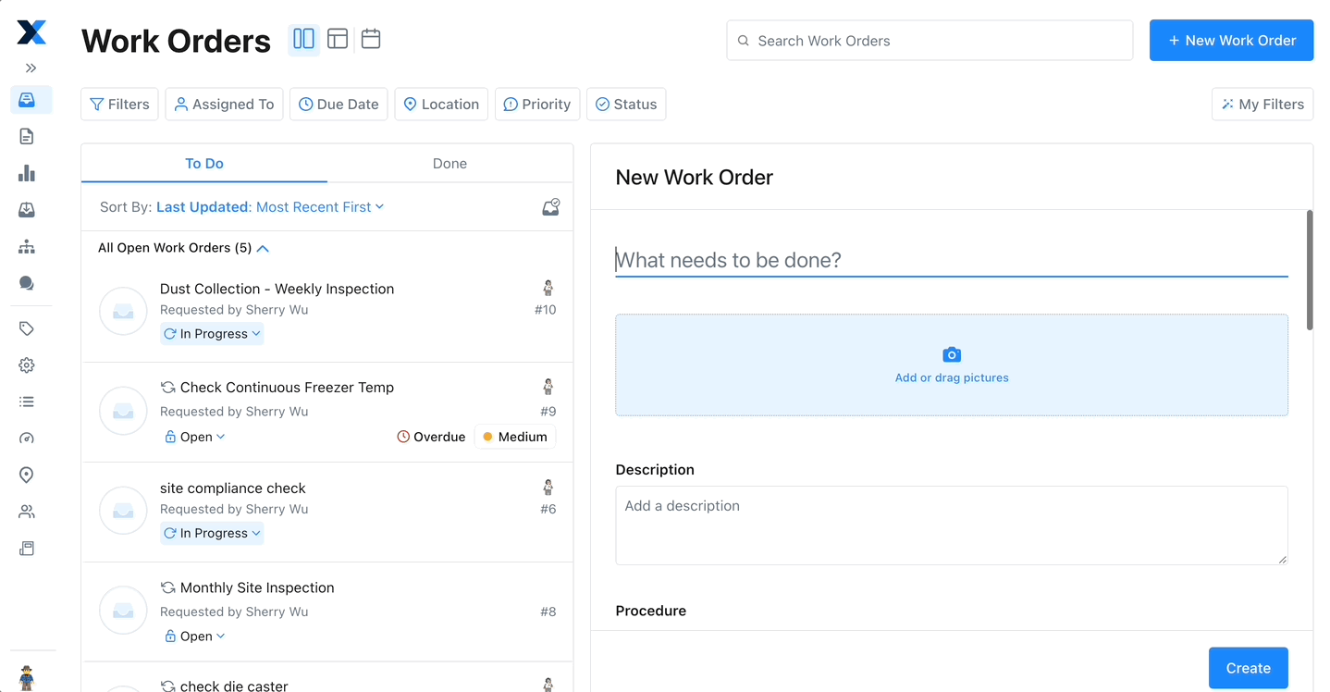This screenshot has height=692, width=1330.
Task: Click the Search Work Orders field
Action: (x=930, y=41)
